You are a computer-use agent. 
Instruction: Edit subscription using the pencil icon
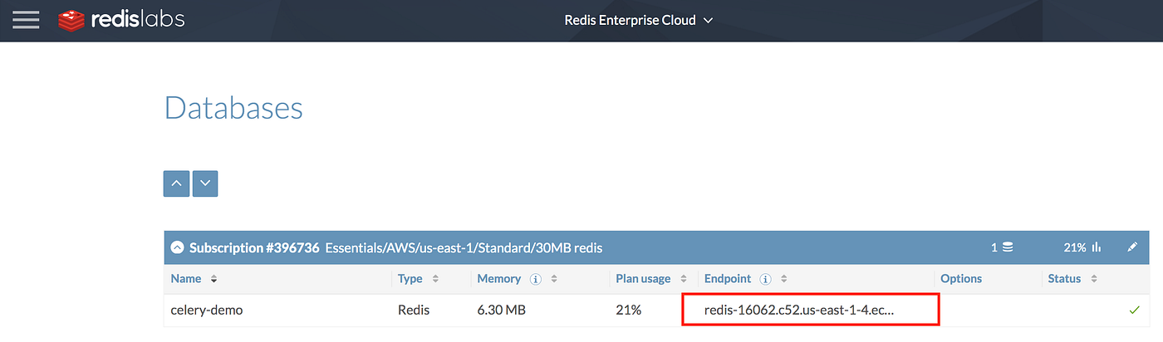click(1131, 247)
